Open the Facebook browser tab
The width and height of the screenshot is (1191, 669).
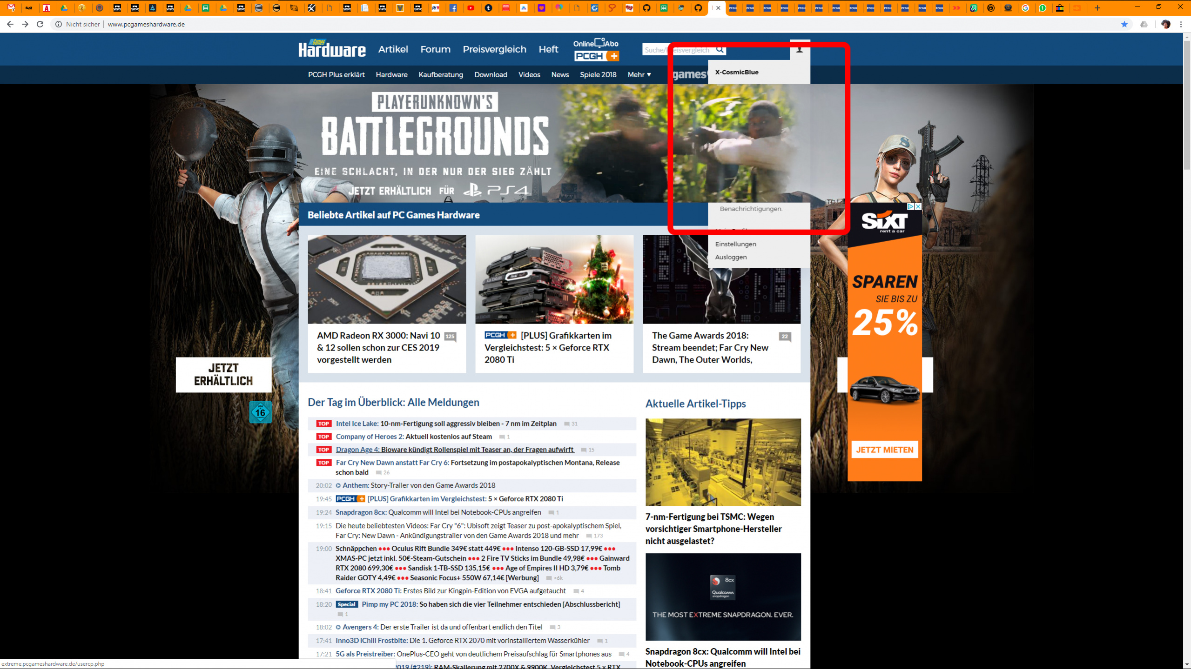click(x=453, y=8)
